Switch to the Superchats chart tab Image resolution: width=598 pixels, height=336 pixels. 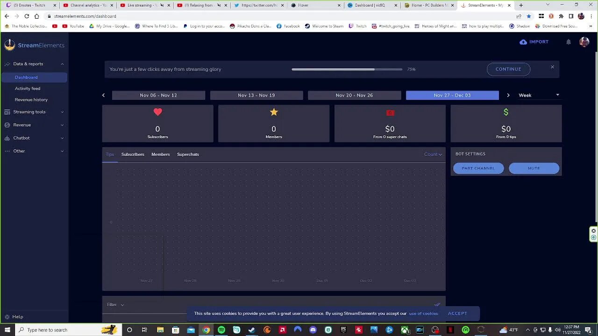click(188, 154)
